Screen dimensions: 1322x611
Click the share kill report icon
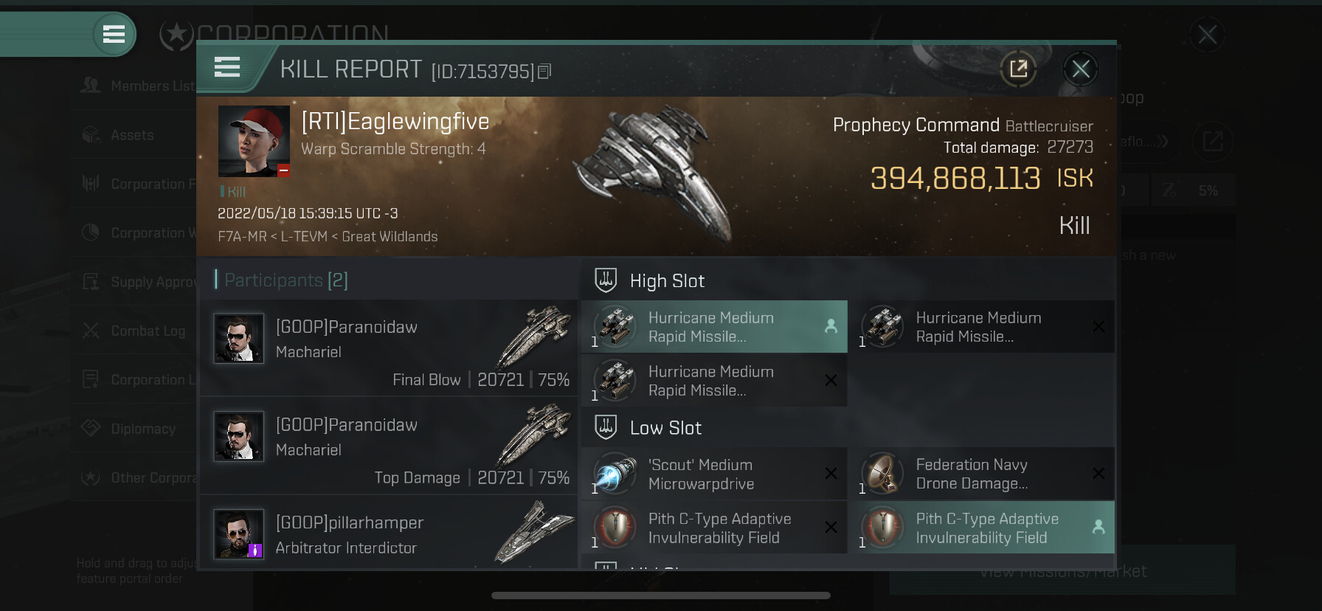[x=1018, y=69]
